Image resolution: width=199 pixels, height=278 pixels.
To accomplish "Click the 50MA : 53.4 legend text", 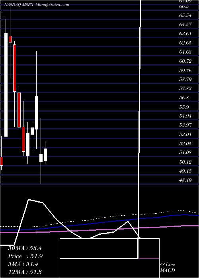I will click(x=25, y=248).
